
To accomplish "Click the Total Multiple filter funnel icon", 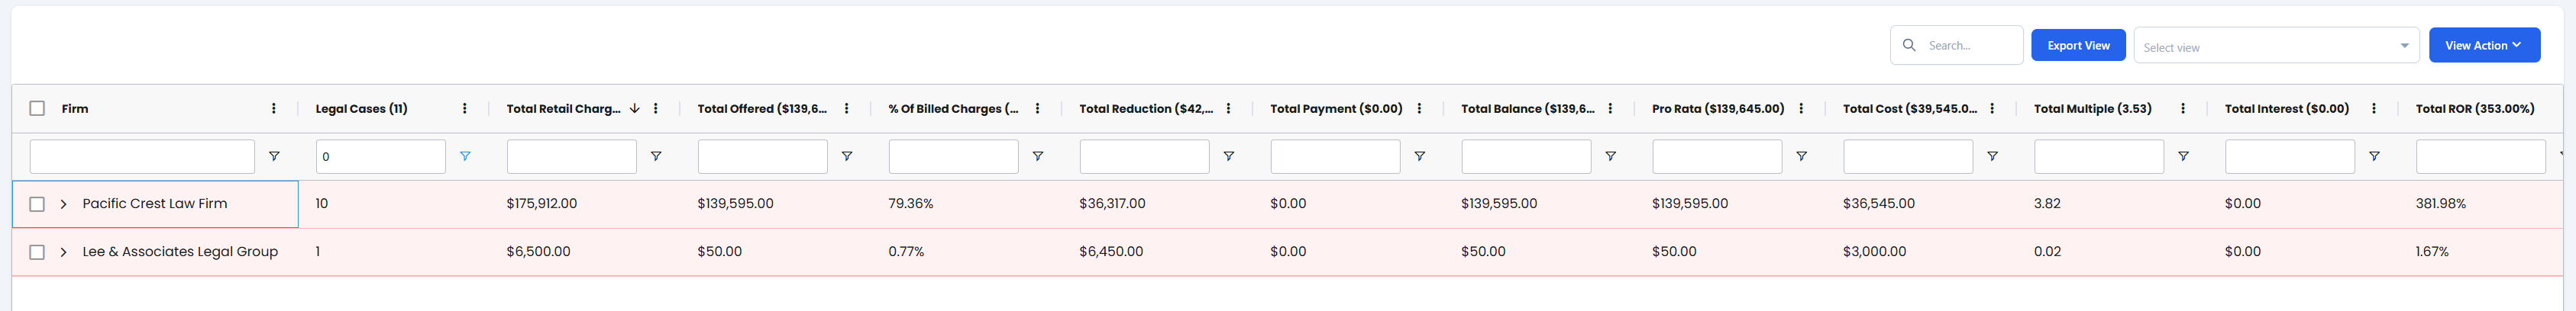I will coord(2183,156).
